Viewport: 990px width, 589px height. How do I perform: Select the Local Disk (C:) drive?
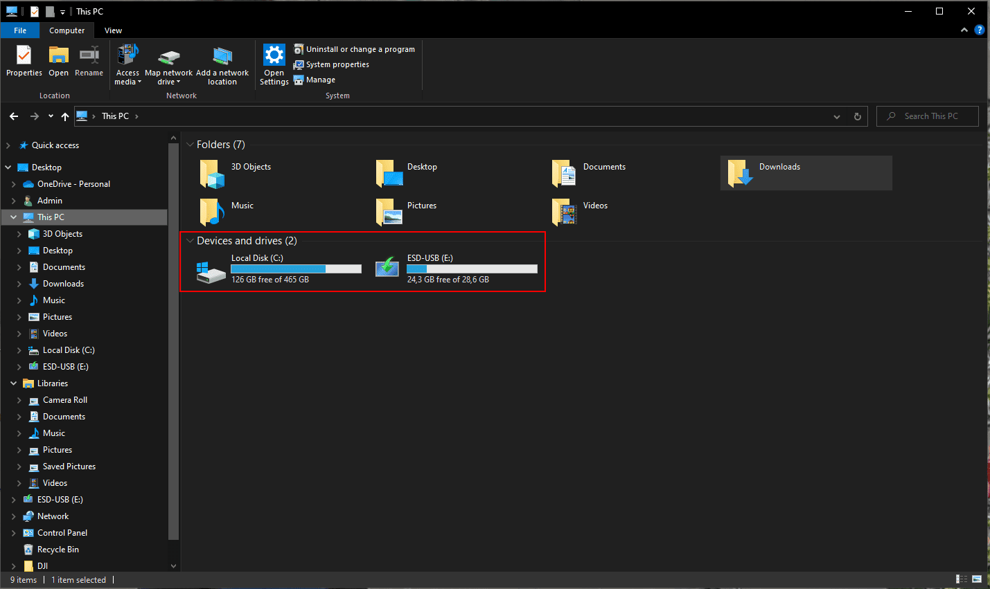click(277, 269)
